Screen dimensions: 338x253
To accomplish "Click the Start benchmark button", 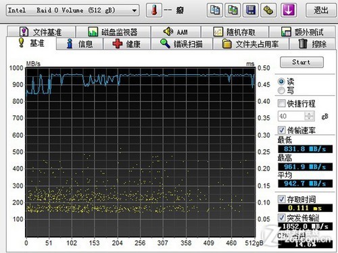I will pyautogui.click(x=301, y=62).
